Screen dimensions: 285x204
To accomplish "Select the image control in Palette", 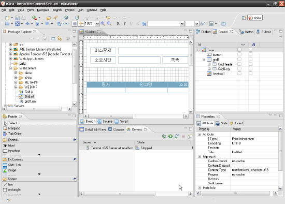I will point(10,170).
